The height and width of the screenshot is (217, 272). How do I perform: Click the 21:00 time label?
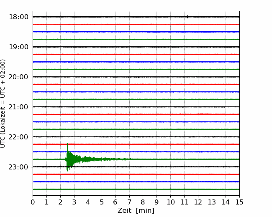[18, 107]
